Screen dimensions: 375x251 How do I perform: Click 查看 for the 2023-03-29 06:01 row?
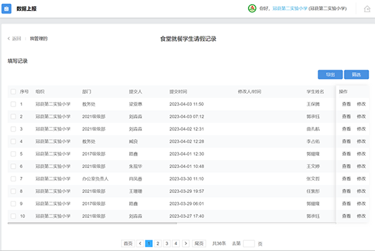click(x=346, y=204)
